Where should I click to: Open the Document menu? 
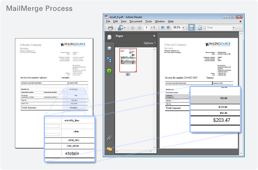pyautogui.click(x=136, y=21)
